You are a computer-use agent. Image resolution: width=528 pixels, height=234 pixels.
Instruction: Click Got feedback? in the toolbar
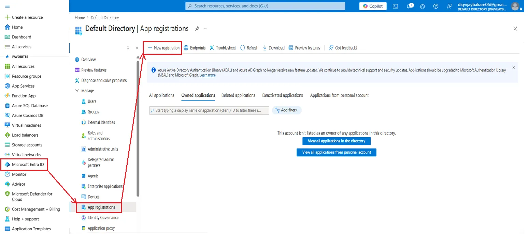click(x=343, y=48)
